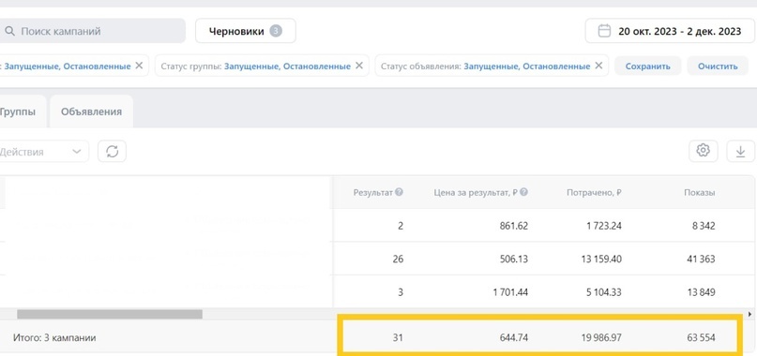Click the impressions value 41 363

700,260
